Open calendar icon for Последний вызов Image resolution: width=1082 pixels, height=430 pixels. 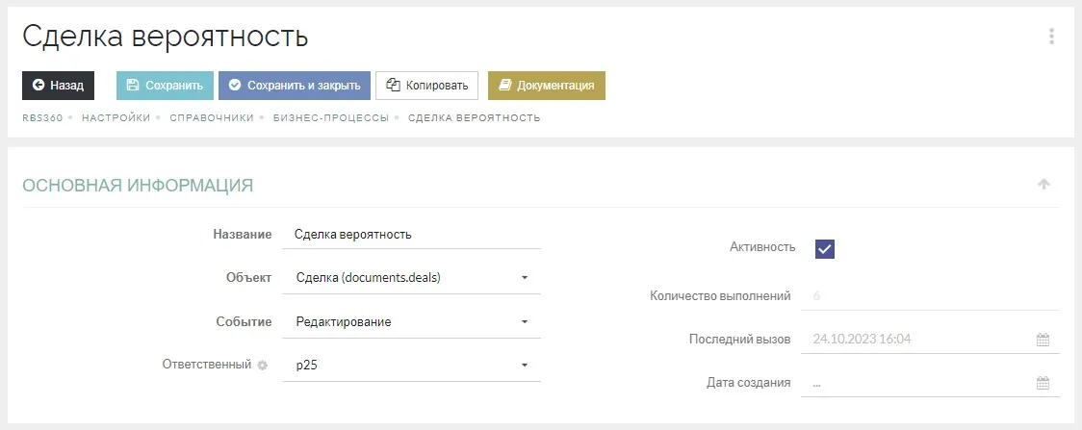click(x=1042, y=340)
